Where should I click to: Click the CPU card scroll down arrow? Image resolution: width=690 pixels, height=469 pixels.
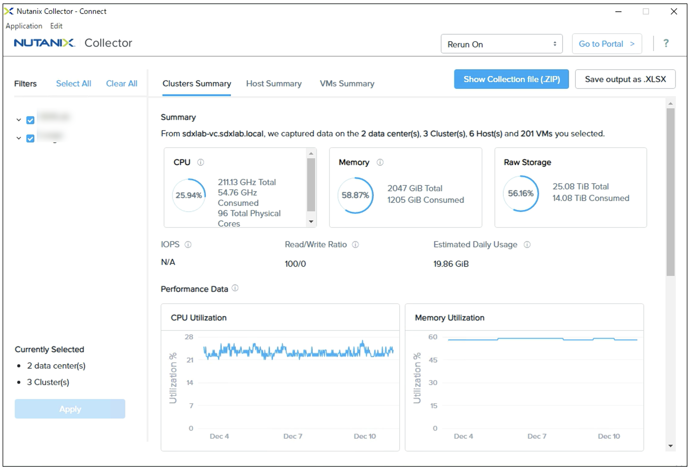pyautogui.click(x=311, y=222)
